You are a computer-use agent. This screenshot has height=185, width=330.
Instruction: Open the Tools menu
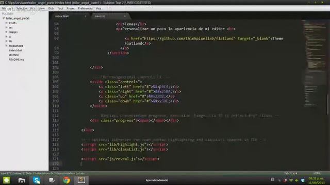pos(60,9)
